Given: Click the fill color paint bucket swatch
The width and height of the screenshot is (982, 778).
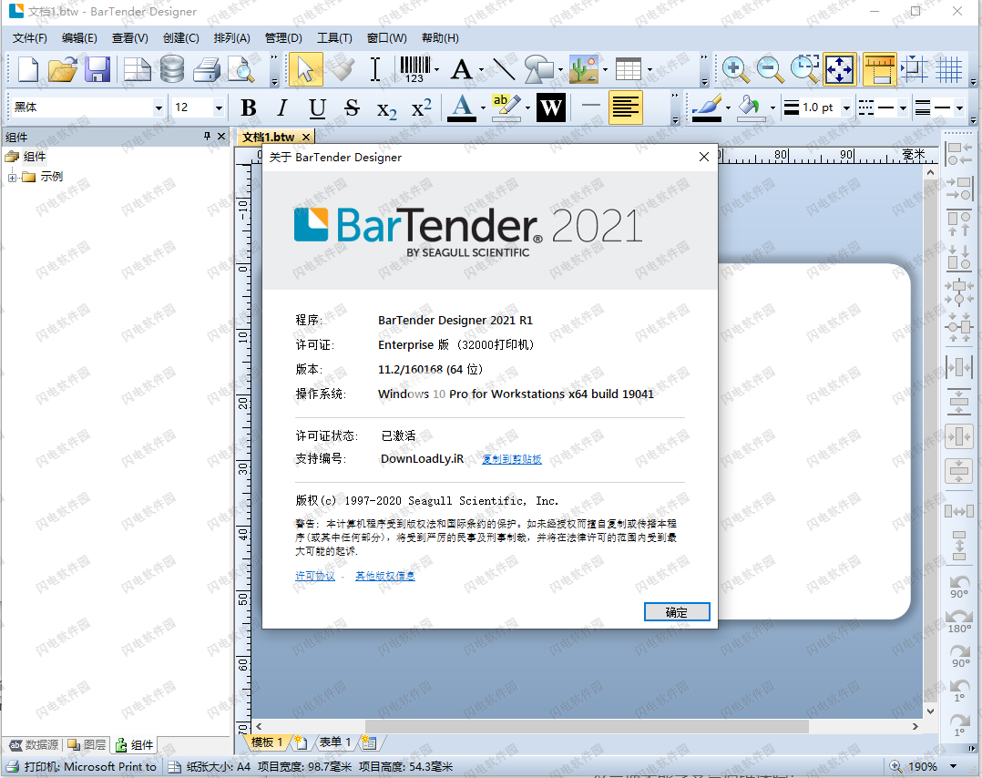Looking at the screenshot, I should coord(751,107).
